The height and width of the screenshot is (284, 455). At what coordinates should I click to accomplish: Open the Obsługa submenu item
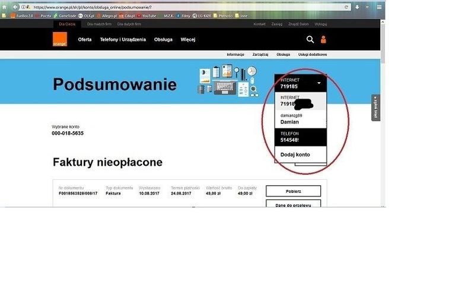coord(283,54)
